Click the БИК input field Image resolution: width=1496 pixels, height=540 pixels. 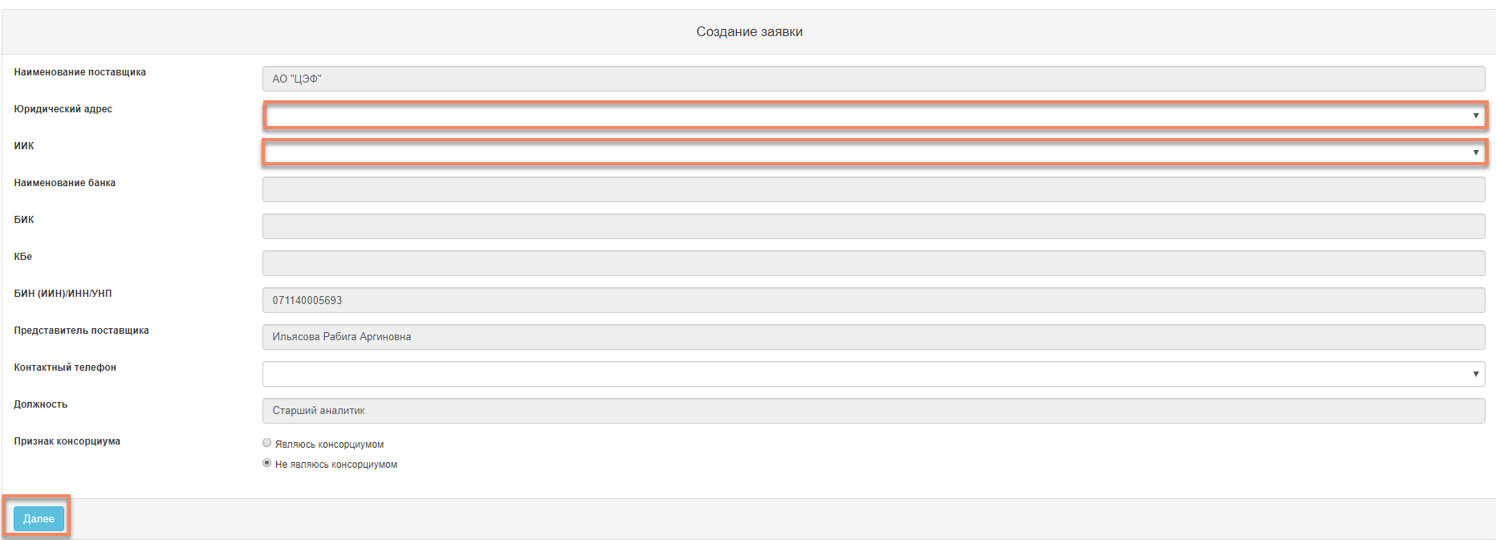click(x=873, y=226)
